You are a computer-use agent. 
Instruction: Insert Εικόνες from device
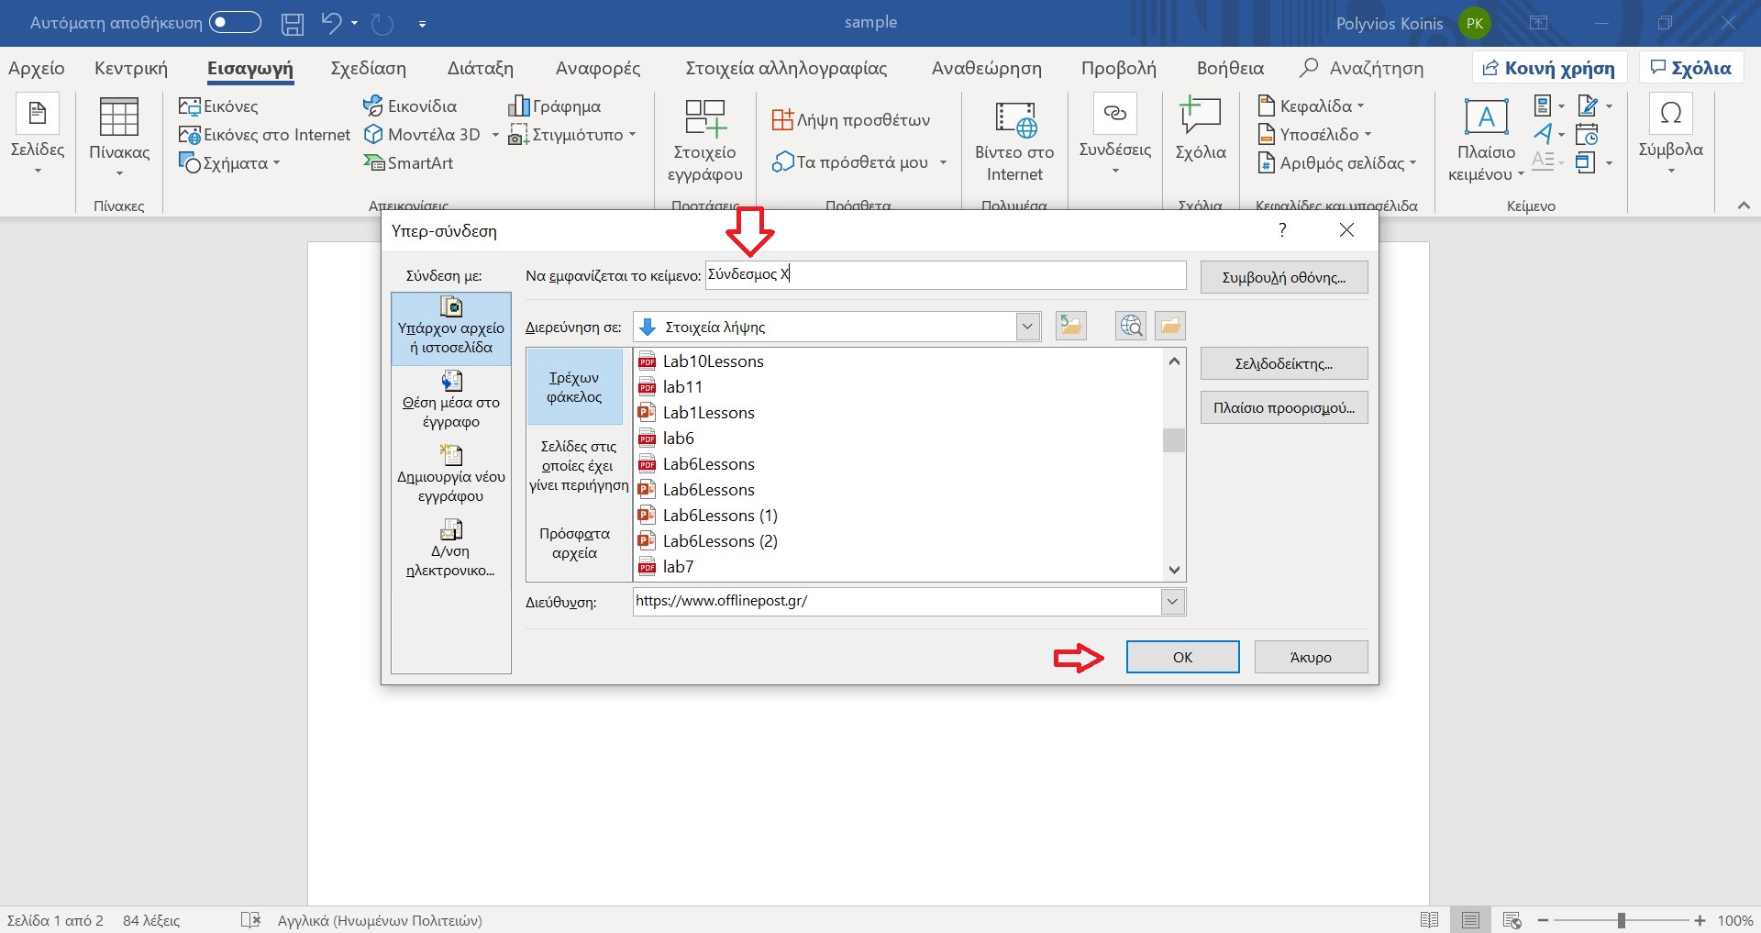(x=219, y=106)
